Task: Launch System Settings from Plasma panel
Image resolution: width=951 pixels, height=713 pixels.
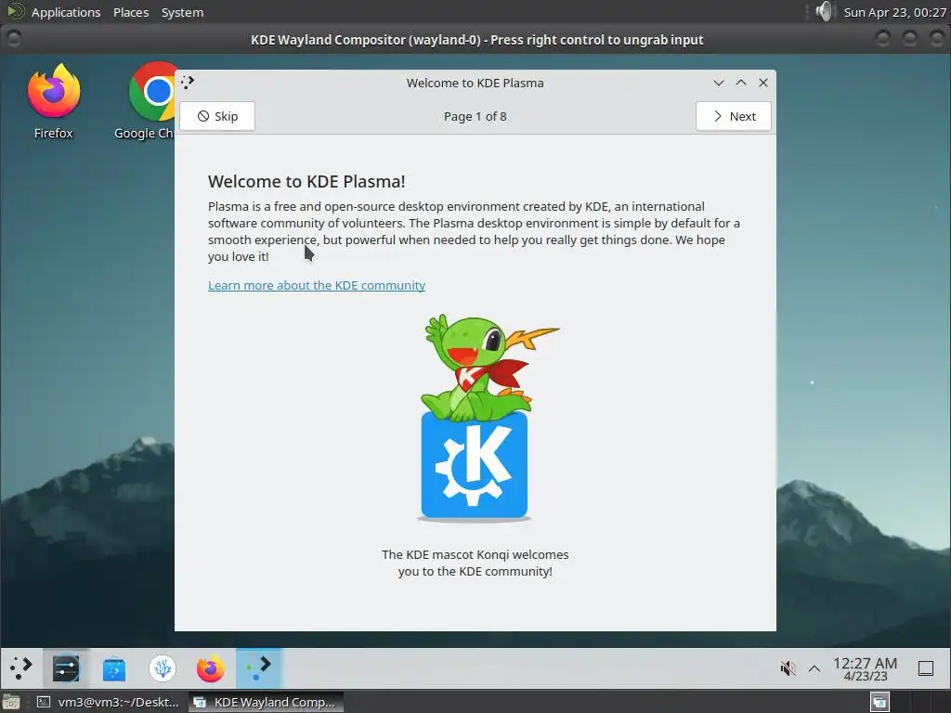Action: coord(66,668)
